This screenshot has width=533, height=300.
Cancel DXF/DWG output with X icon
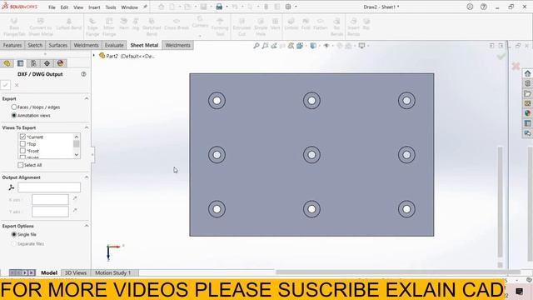click(17, 85)
